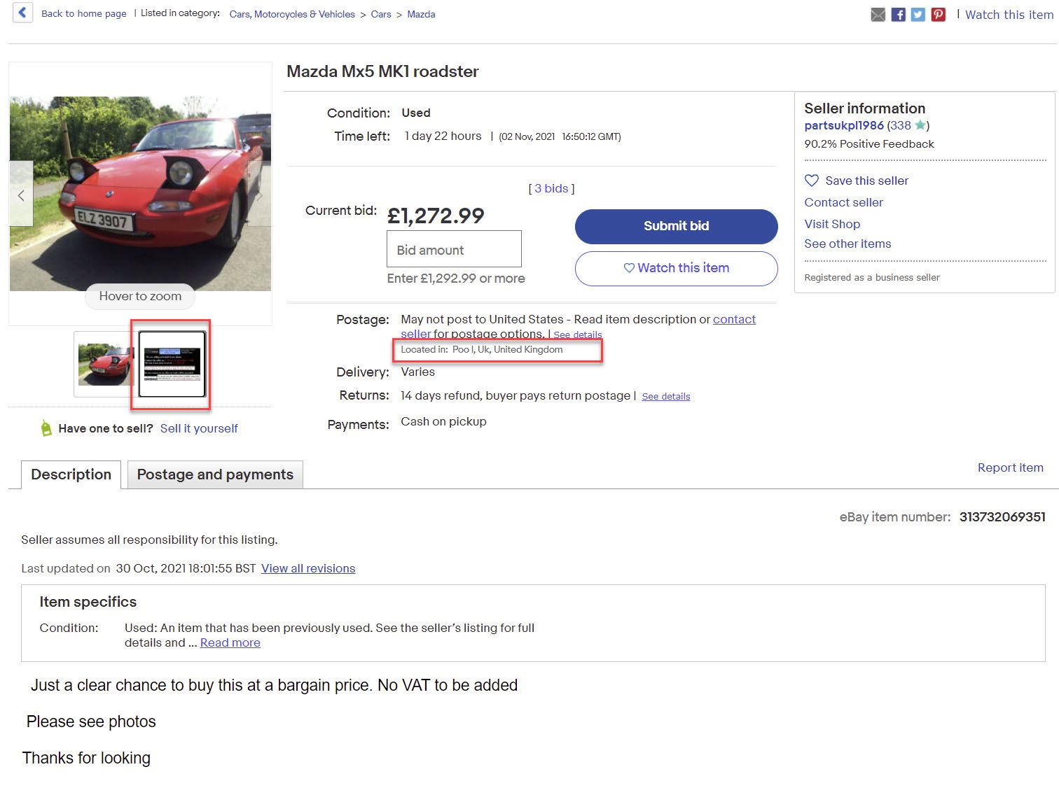Select the red car thumbnail image
The height and width of the screenshot is (795, 1059).
point(105,364)
